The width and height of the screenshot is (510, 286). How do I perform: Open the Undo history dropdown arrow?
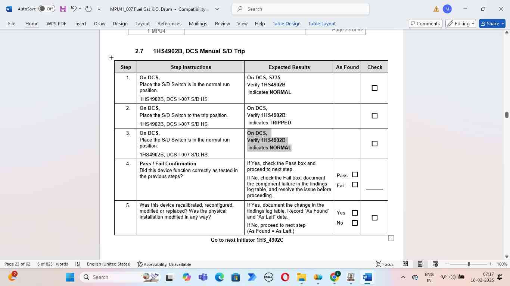[x=80, y=9]
